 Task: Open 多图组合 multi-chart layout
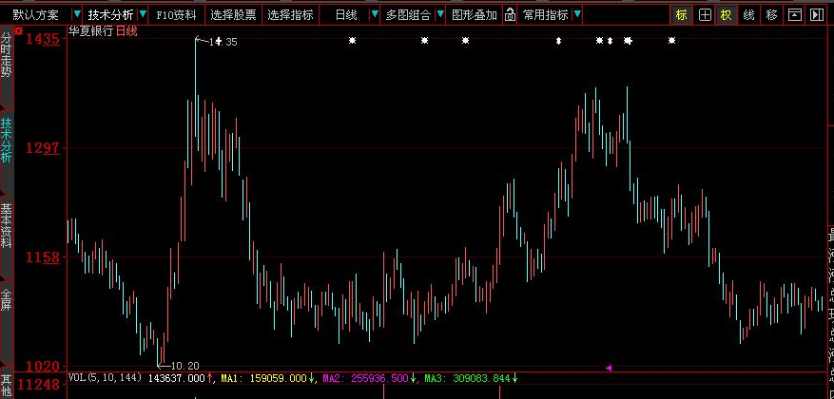[x=409, y=14]
